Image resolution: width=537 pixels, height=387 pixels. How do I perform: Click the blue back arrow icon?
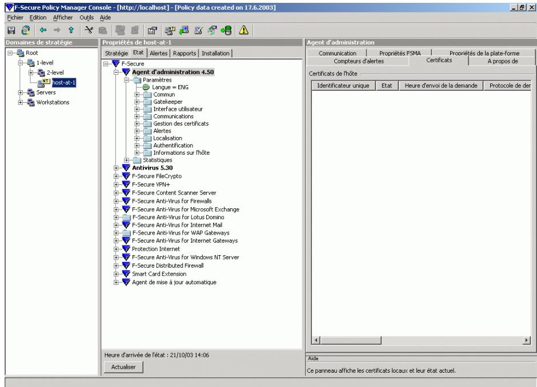tap(43, 30)
